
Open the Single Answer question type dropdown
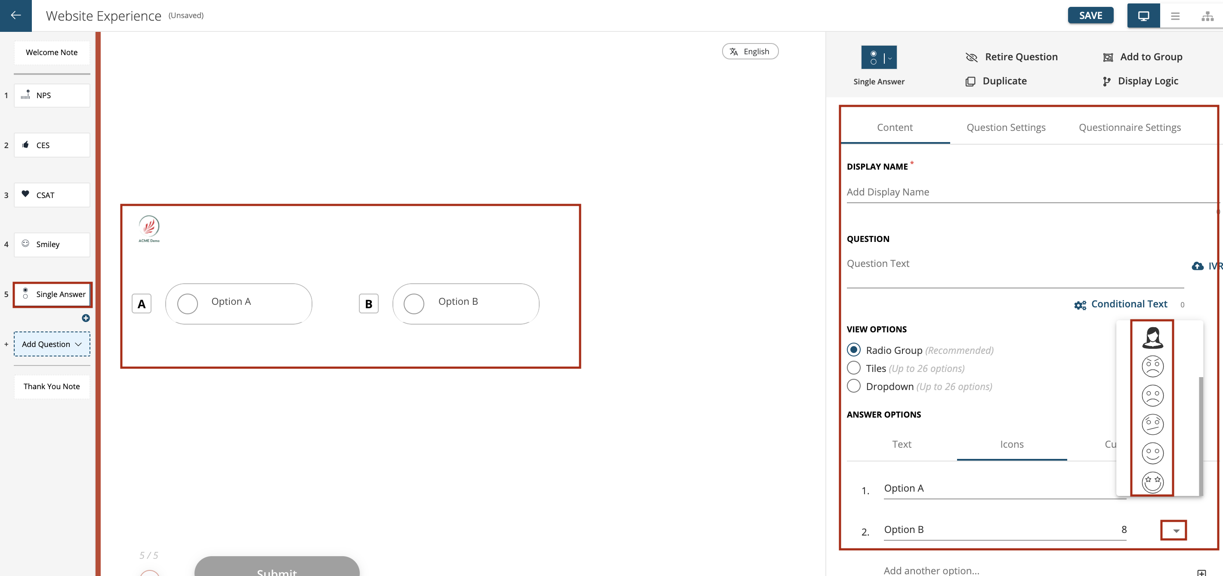(879, 57)
